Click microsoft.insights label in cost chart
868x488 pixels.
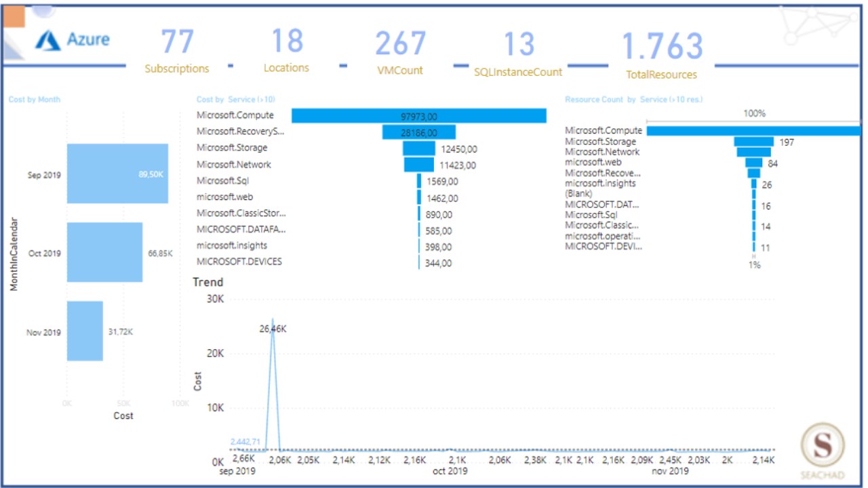click(232, 245)
